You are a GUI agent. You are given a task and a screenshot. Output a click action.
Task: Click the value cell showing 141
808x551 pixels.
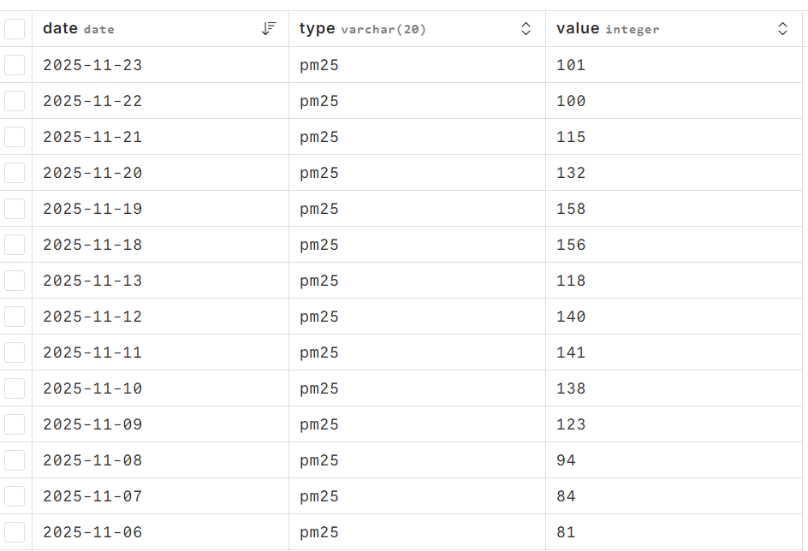(x=571, y=353)
